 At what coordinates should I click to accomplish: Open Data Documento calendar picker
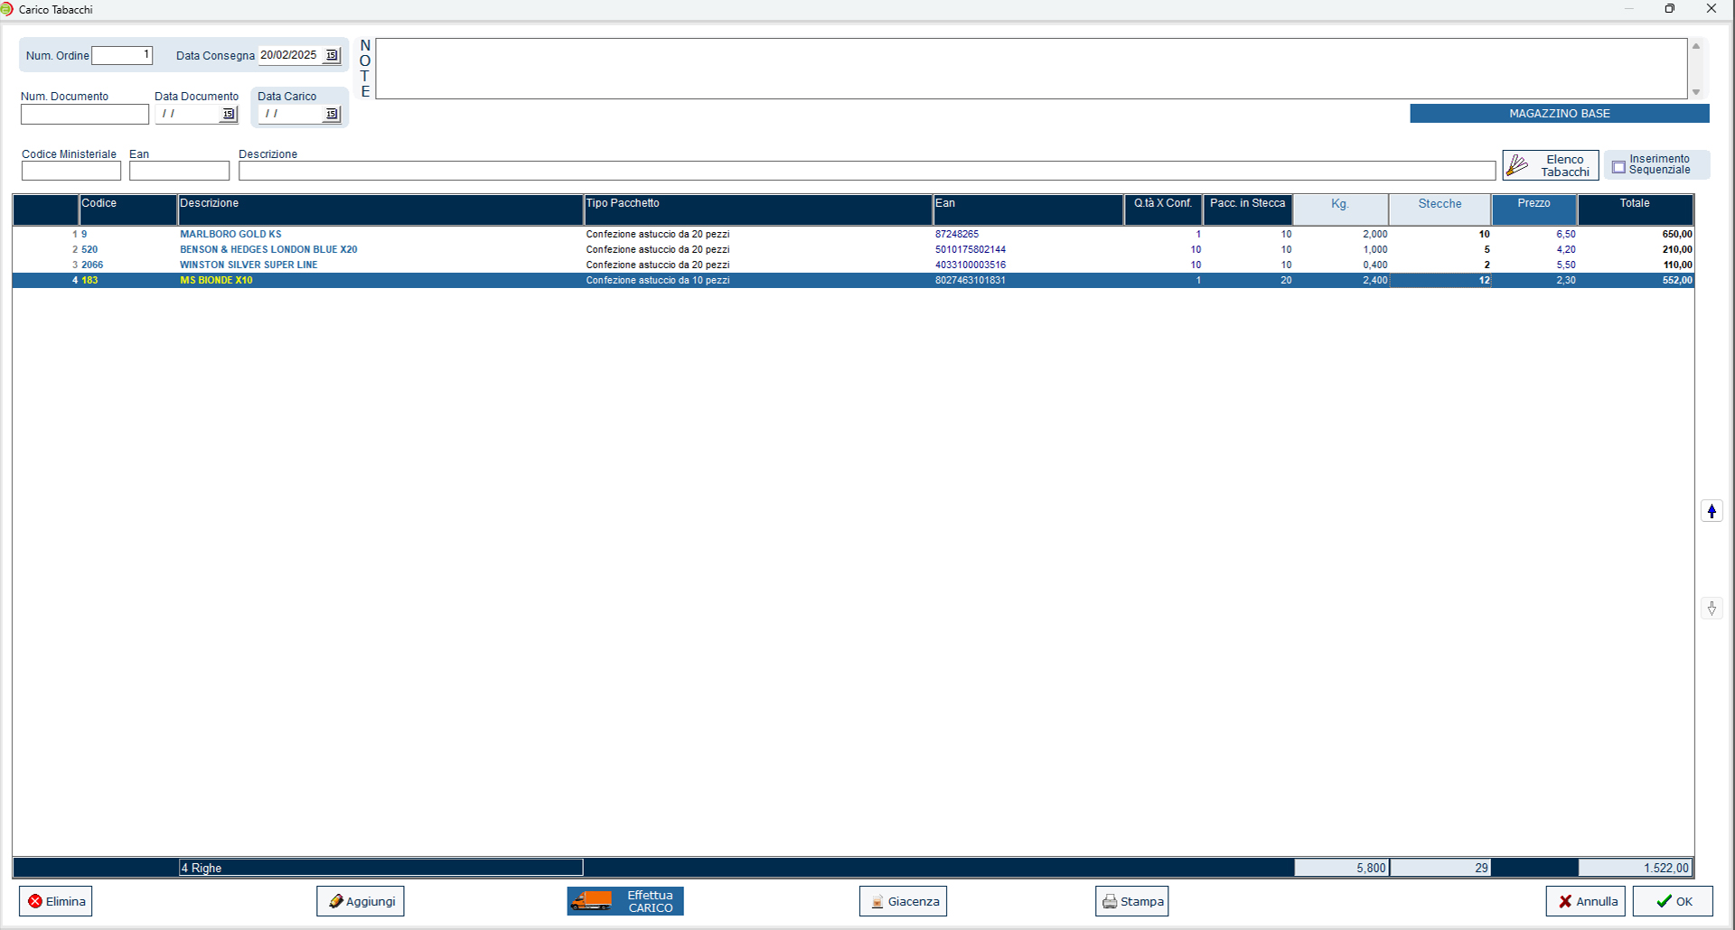[229, 115]
